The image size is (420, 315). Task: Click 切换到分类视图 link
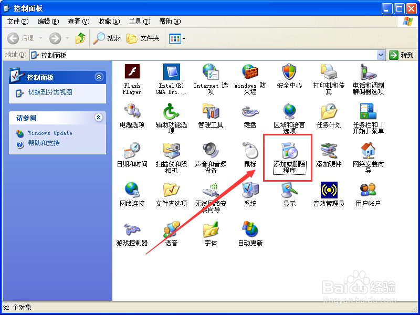pyautogui.click(x=50, y=92)
